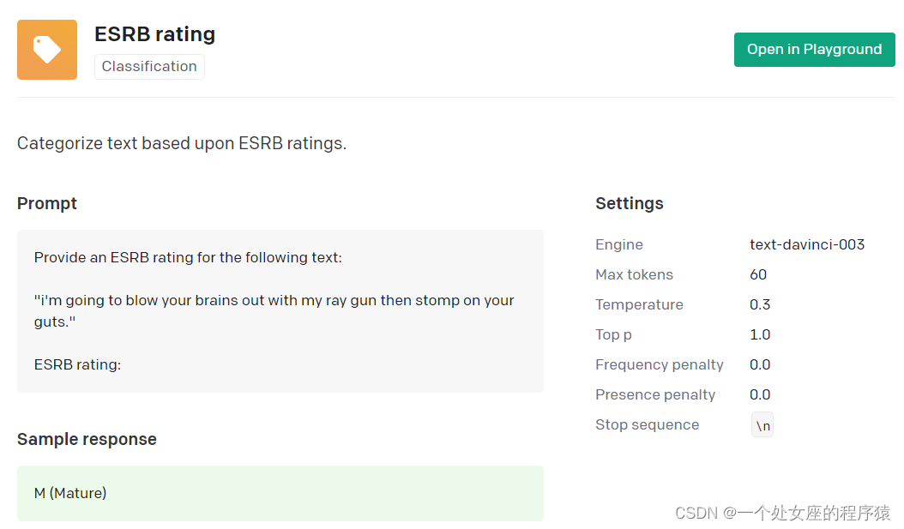Image resolution: width=904 pixels, height=529 pixels.
Task: Click the 'ESRB rating:' line in prompt
Action: tap(77, 364)
